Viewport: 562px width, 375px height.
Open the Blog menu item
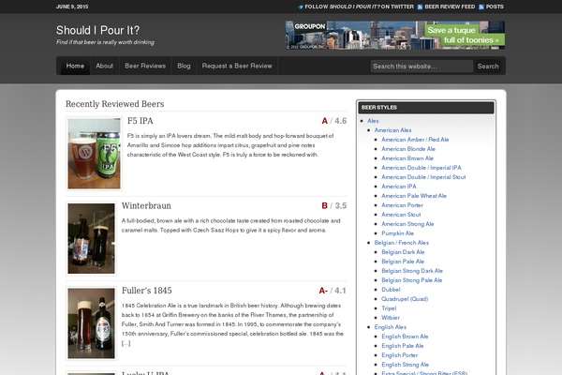pyautogui.click(x=184, y=66)
